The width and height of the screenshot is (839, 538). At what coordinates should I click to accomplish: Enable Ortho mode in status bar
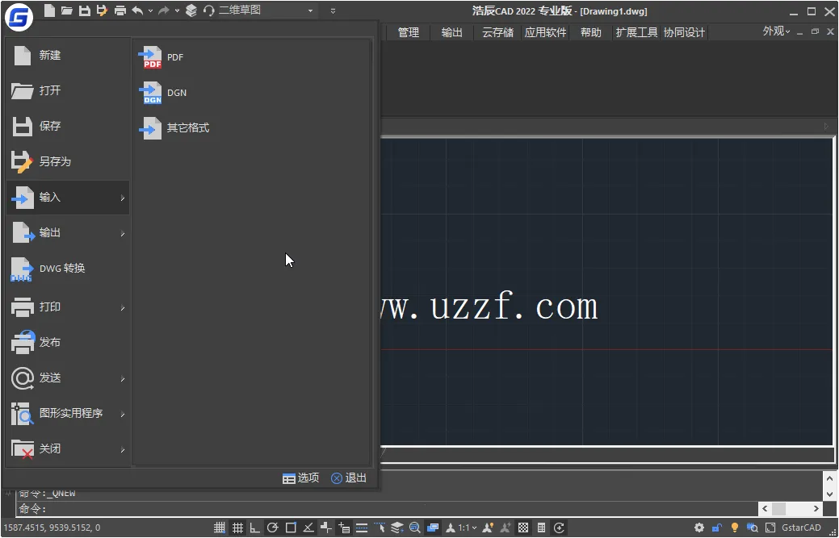point(254,528)
